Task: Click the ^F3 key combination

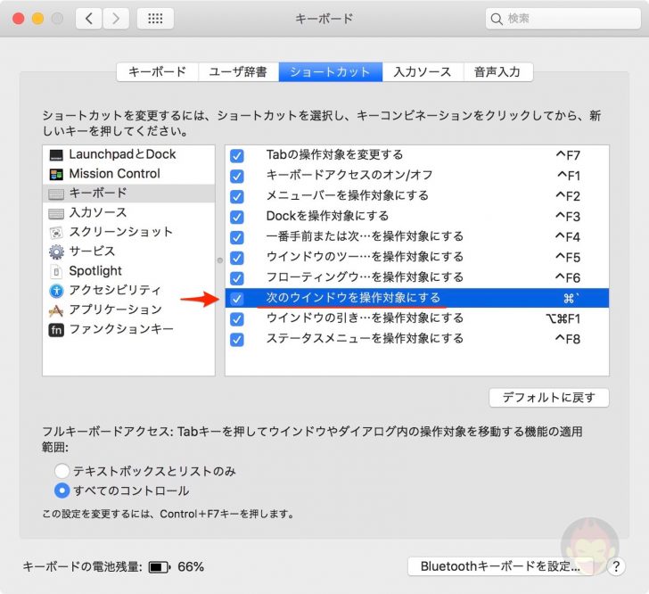Action: (x=568, y=217)
